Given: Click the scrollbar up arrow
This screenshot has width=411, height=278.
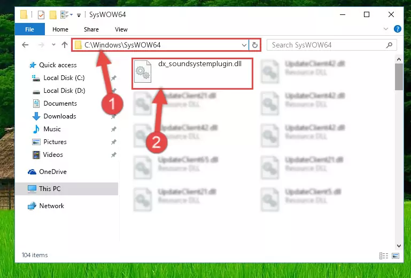Looking at the screenshot, I should (x=399, y=59).
